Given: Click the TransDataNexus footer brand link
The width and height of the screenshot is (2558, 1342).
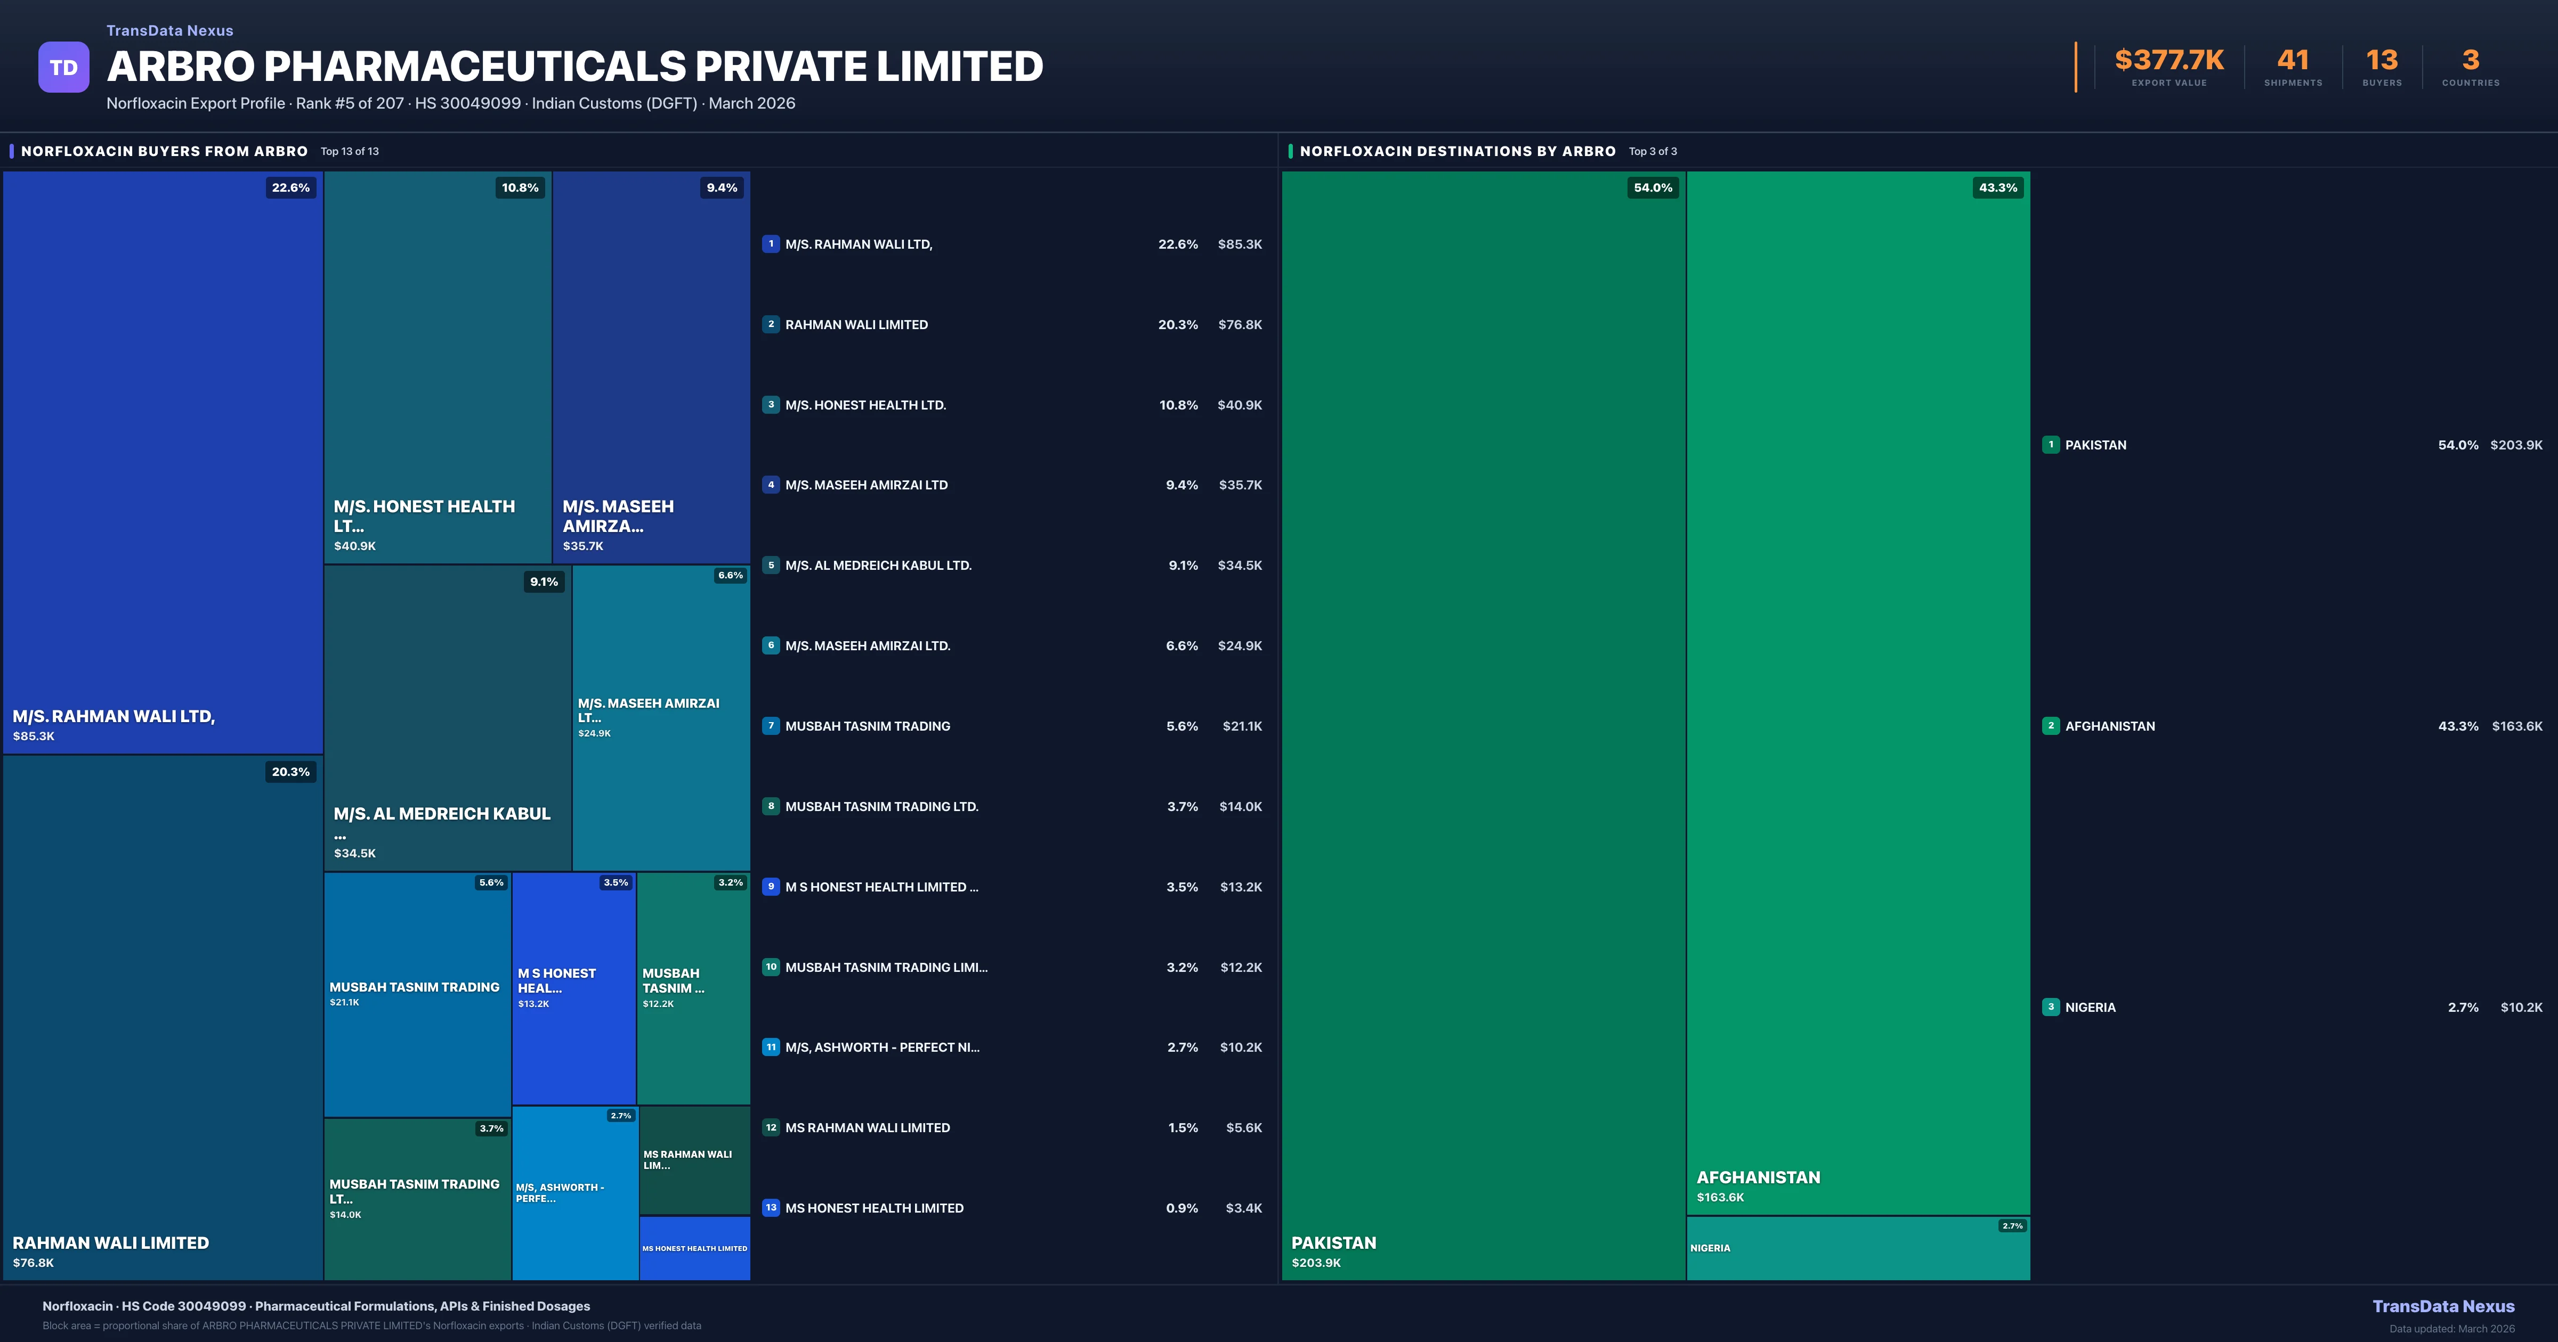Looking at the screenshot, I should point(2443,1306).
